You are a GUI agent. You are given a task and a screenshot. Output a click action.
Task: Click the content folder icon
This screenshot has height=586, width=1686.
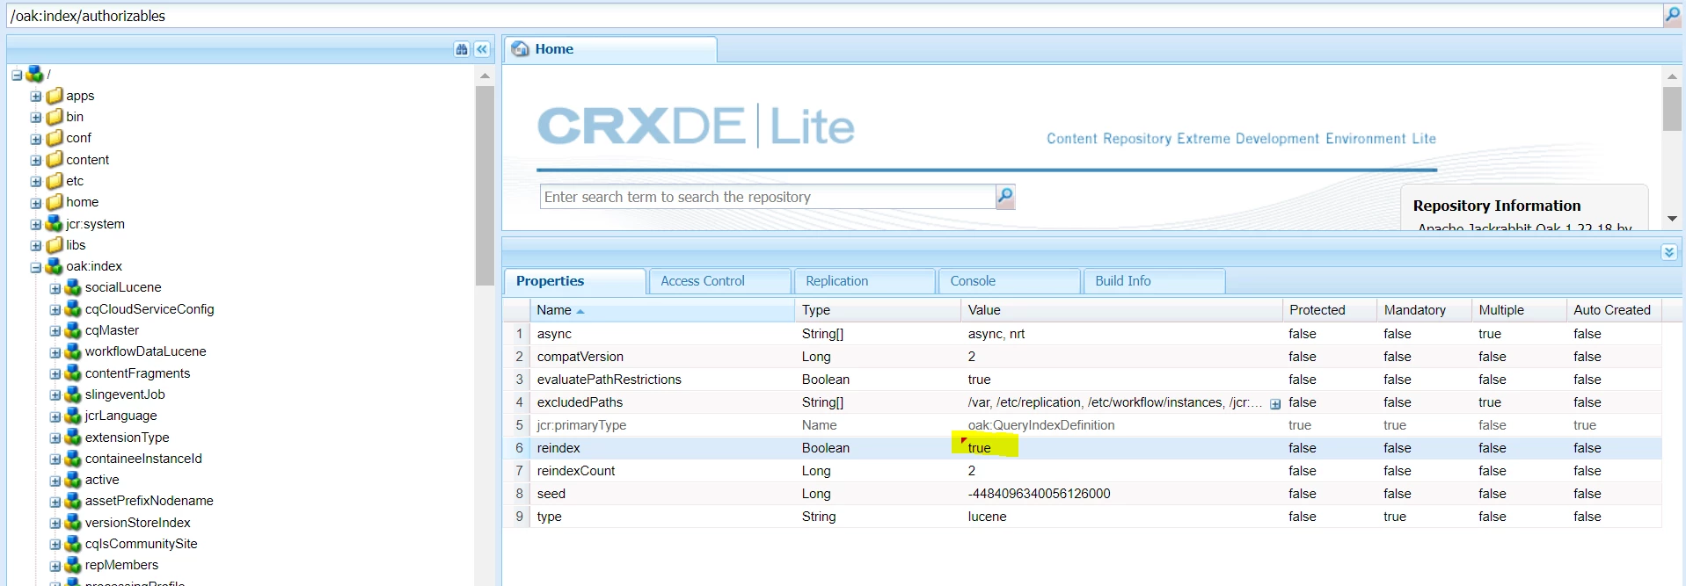(x=55, y=160)
